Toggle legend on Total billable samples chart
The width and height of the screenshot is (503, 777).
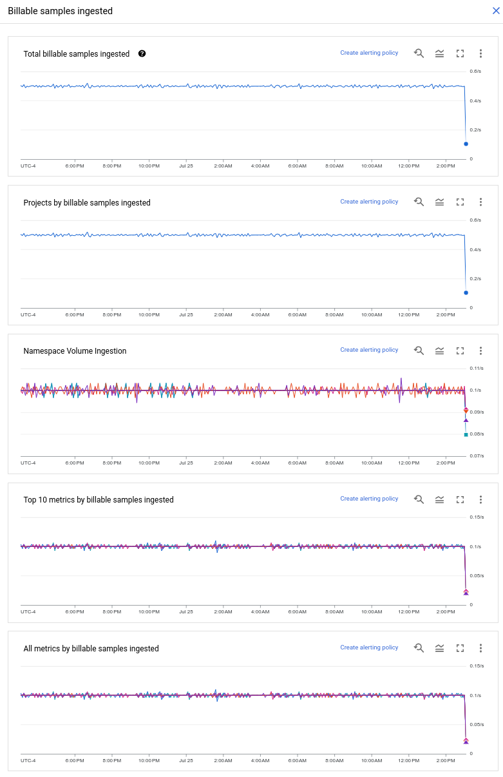click(439, 53)
